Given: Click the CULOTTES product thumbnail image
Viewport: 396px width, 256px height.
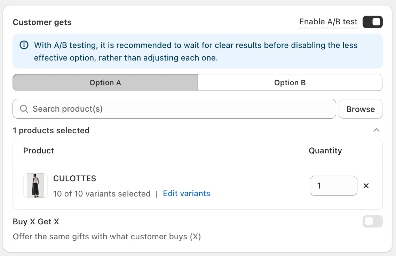Looking at the screenshot, I should point(35,186).
